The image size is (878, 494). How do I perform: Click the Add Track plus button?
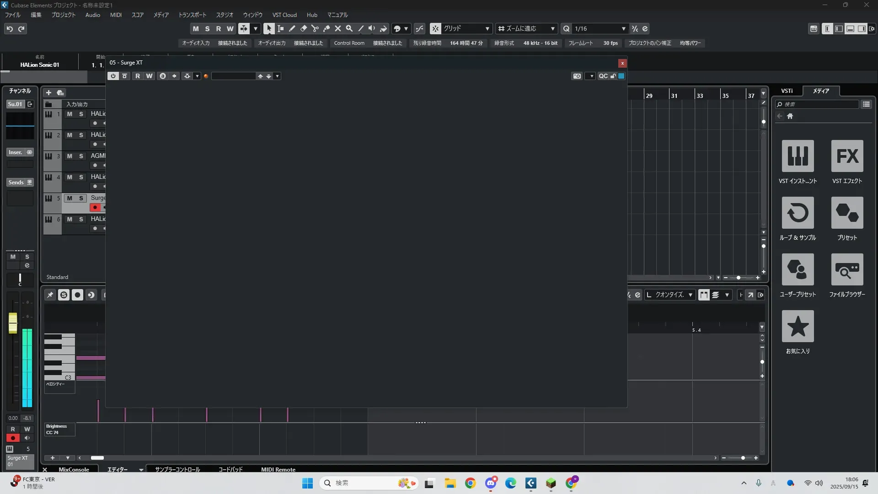(48, 92)
